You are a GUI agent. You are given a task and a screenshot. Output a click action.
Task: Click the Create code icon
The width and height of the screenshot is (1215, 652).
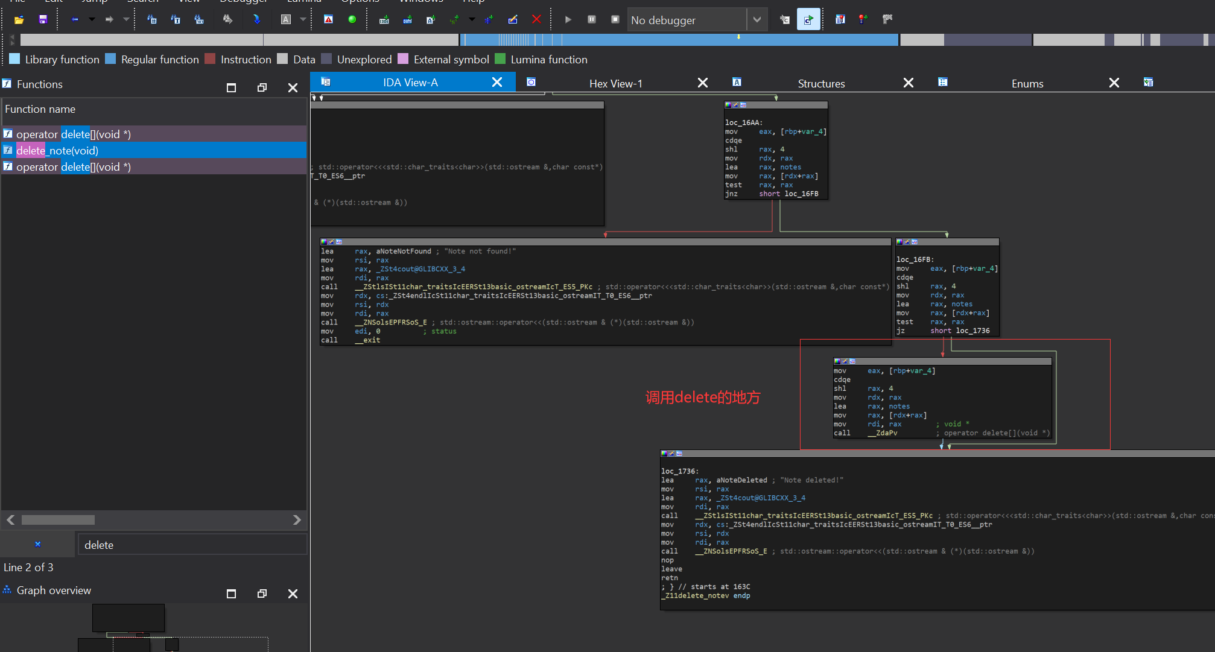pos(384,19)
